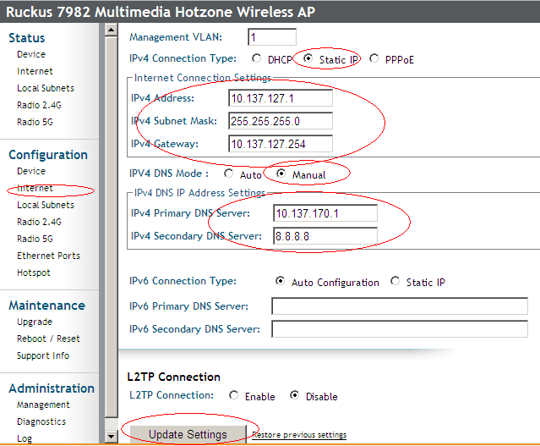Choose IPv6 Static IP option
Image resolution: width=540 pixels, height=446 pixels.
point(395,281)
